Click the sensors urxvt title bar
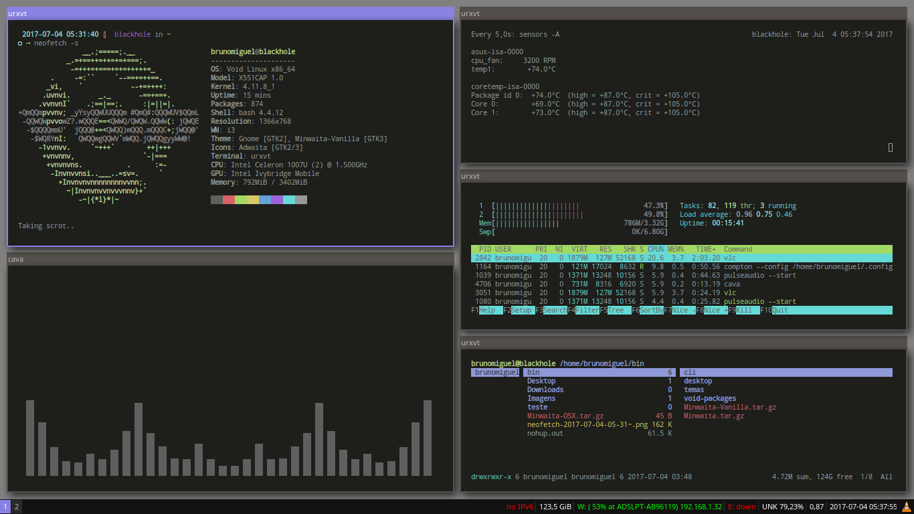Screen dimensions: 914x514 (684, 13)
